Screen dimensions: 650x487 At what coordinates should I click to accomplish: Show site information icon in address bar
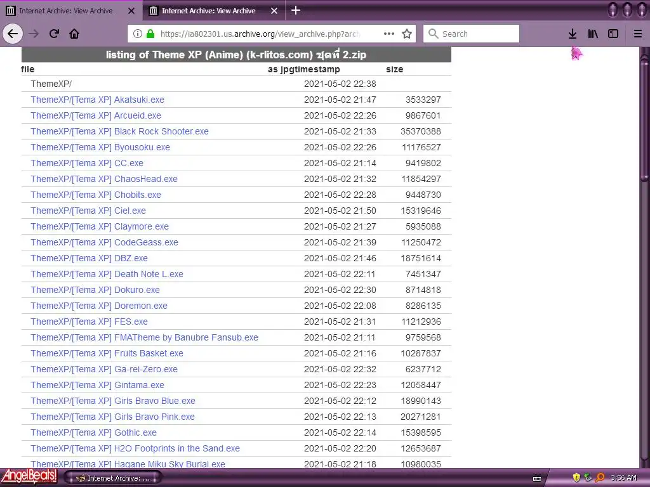click(x=138, y=34)
